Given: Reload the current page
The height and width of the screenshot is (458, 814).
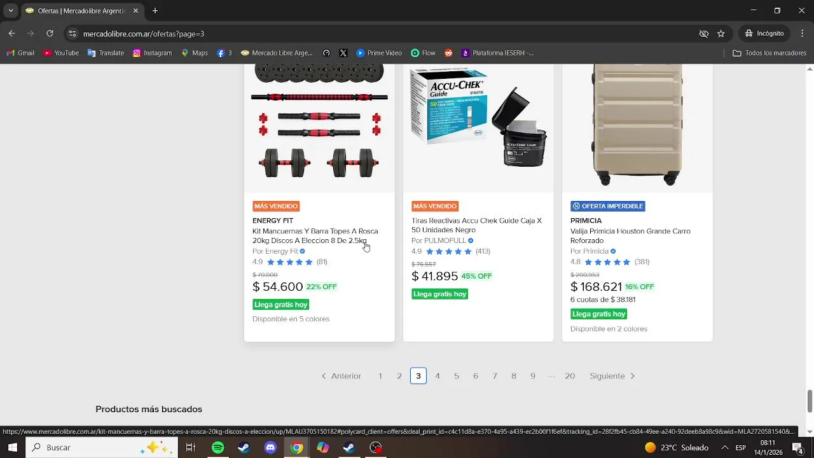Looking at the screenshot, I should coord(50,33).
